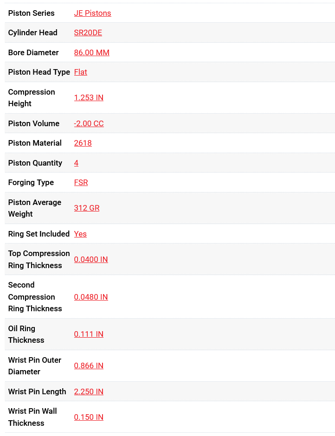Click the JE Pistons link
335x436 pixels.
[x=92, y=13]
